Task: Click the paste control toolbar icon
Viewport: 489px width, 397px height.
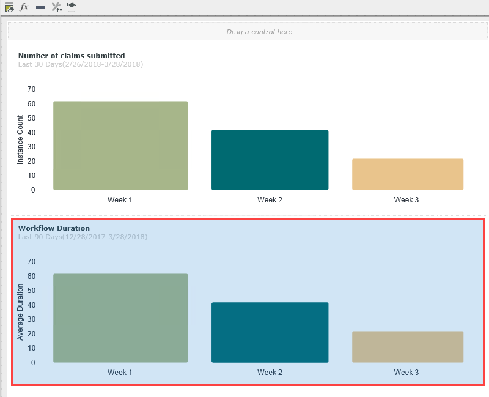Action: pos(70,7)
